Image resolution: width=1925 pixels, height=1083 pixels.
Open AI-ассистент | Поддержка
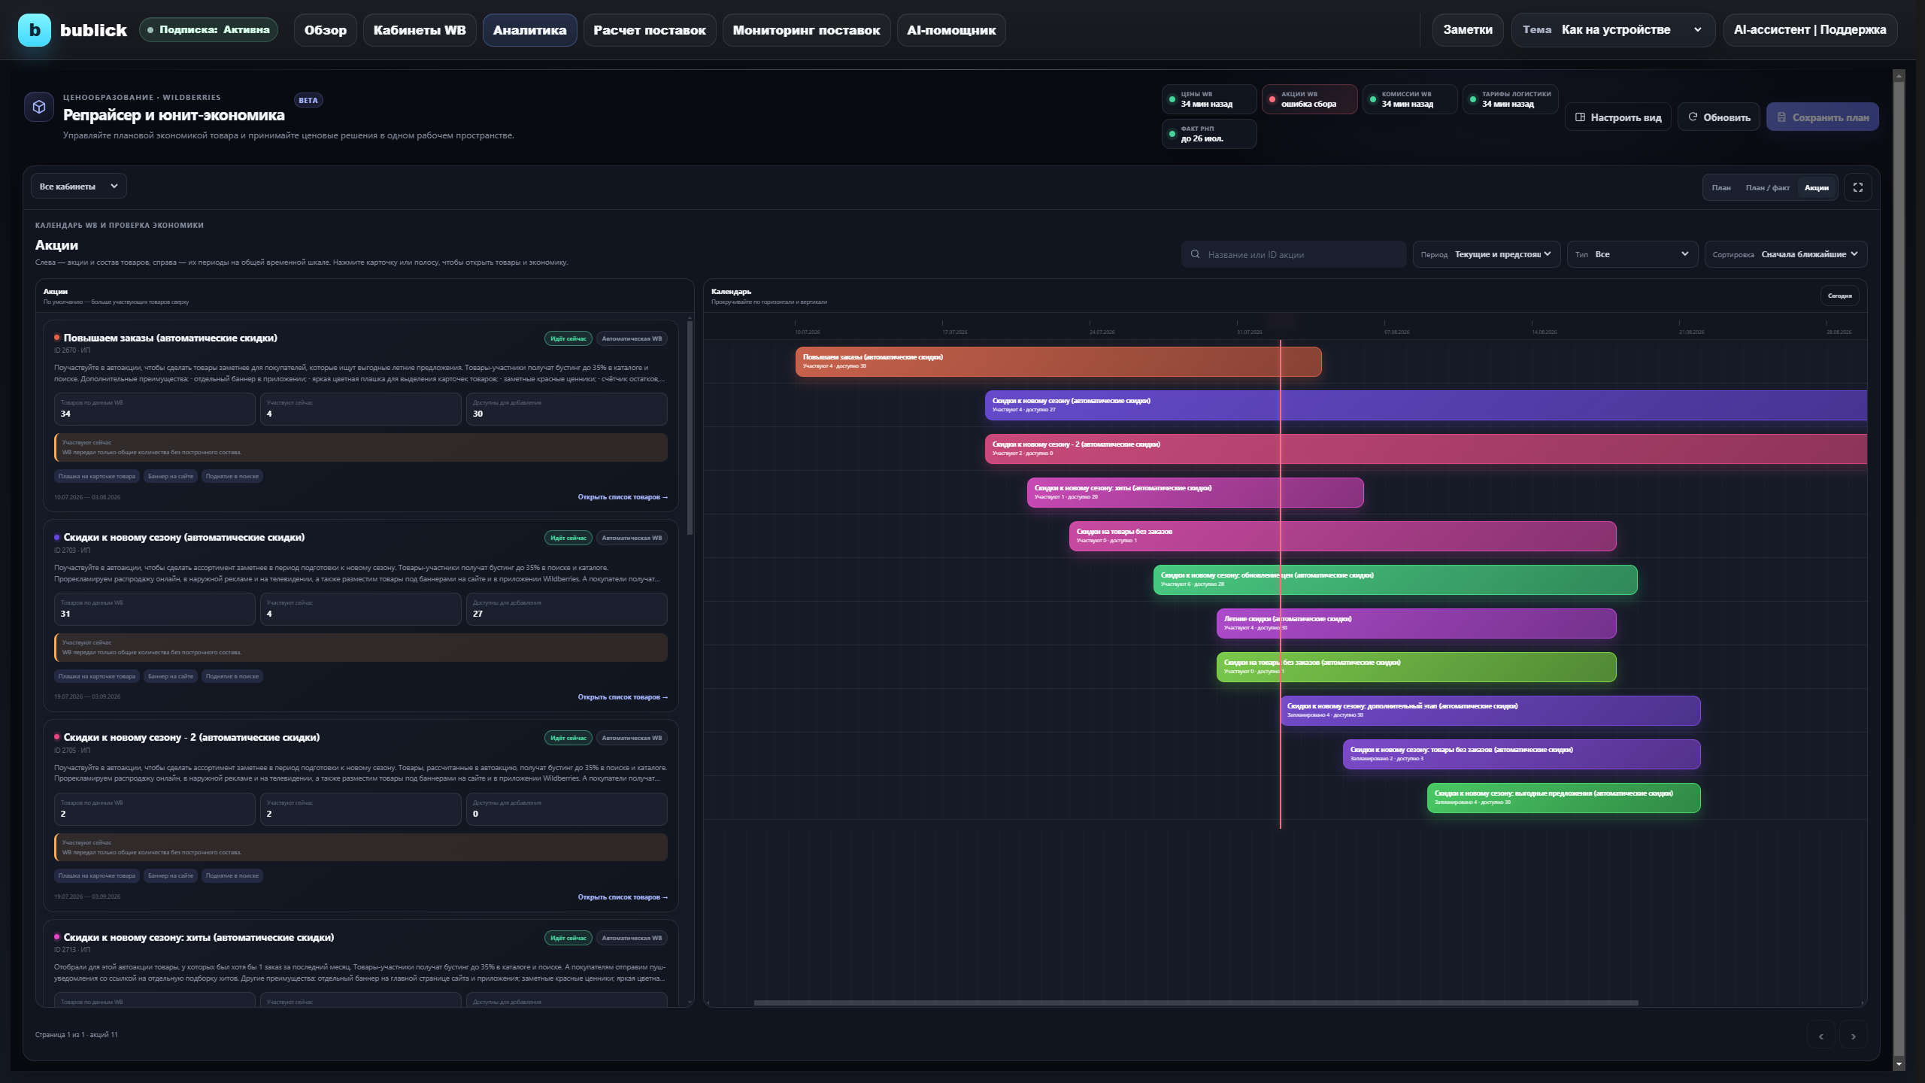[x=1809, y=30]
